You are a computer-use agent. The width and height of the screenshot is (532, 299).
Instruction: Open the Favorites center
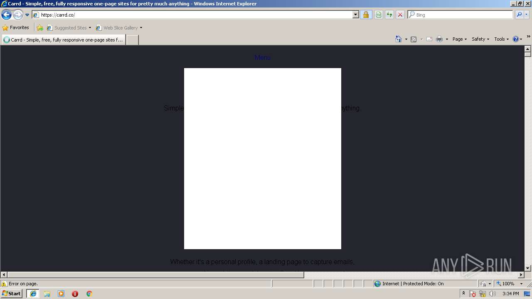pos(16,27)
